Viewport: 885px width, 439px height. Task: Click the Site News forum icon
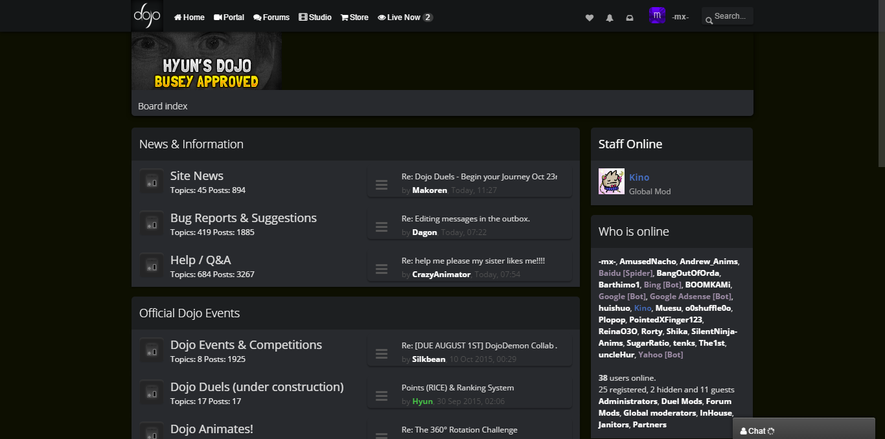(x=152, y=182)
